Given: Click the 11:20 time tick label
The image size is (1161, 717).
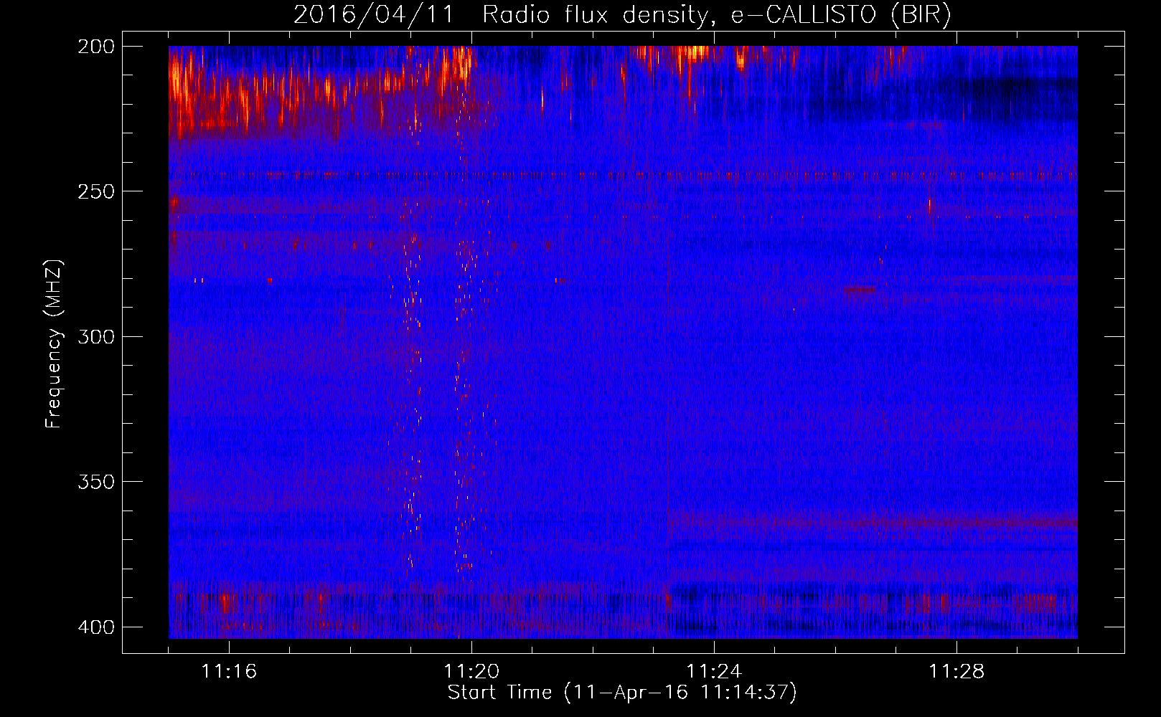Looking at the screenshot, I should click(471, 671).
